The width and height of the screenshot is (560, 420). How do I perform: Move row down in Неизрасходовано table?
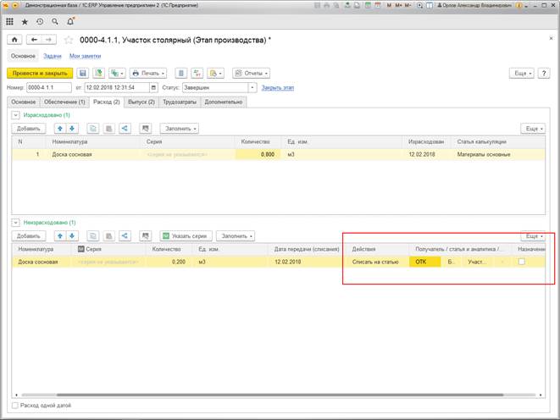[72, 235]
